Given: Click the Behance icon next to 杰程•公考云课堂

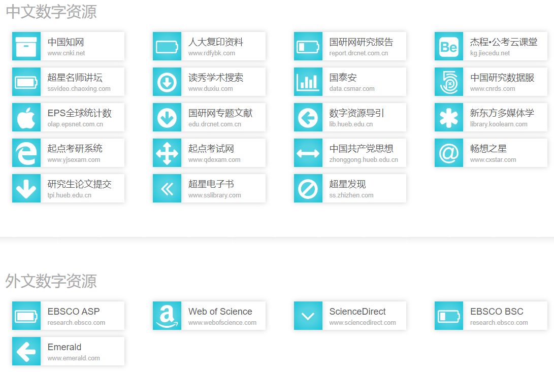Looking at the screenshot, I should point(449,46).
